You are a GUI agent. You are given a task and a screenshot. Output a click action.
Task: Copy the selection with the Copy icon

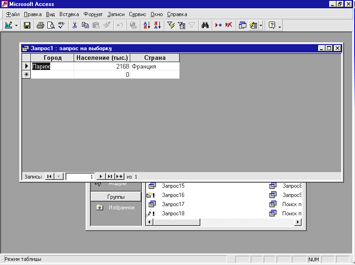(85, 25)
